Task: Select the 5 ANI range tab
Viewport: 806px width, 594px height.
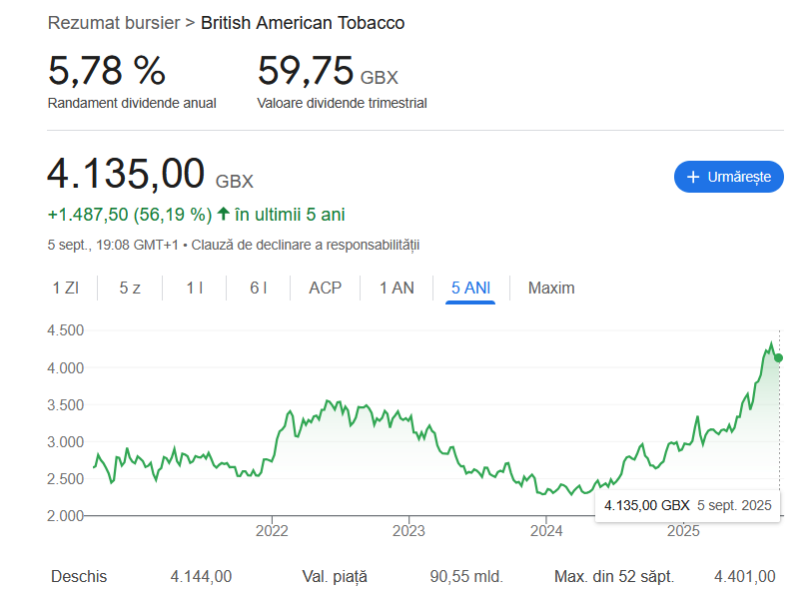Action: click(470, 288)
